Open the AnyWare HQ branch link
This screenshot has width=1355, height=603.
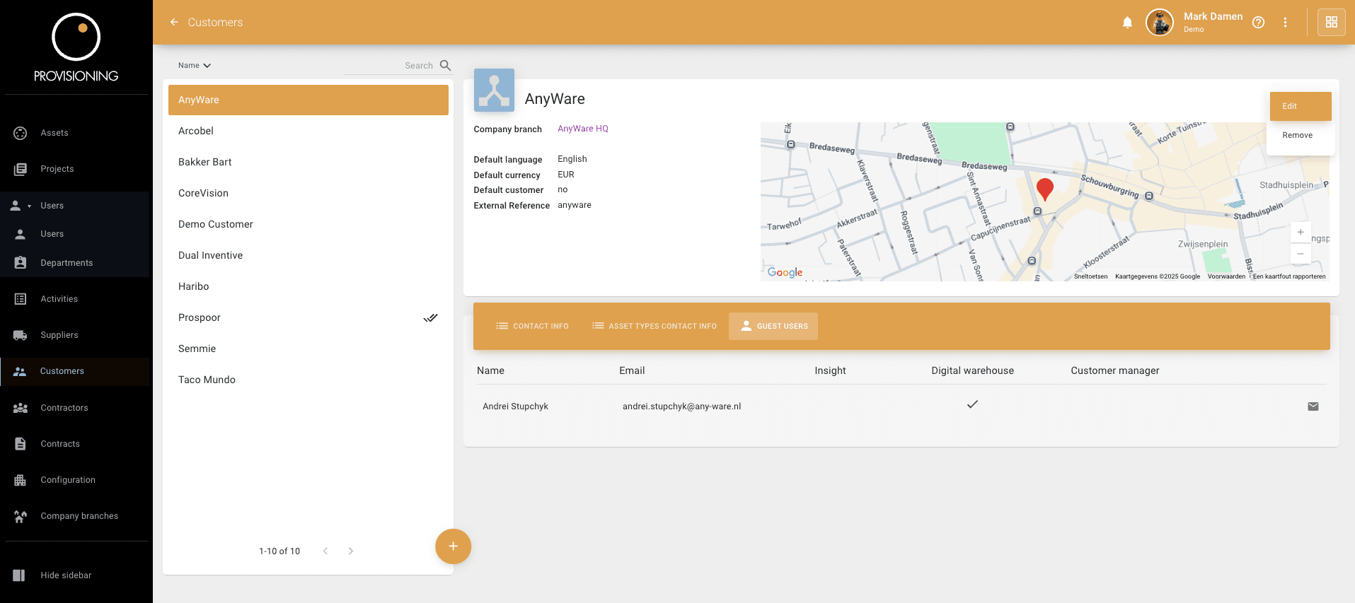coord(583,129)
